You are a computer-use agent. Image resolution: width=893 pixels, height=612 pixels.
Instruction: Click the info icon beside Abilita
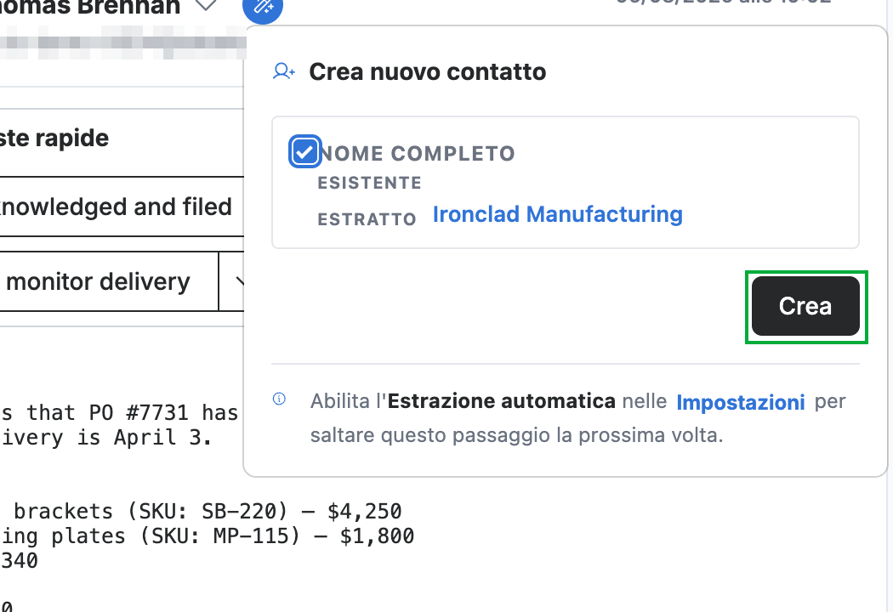(279, 399)
